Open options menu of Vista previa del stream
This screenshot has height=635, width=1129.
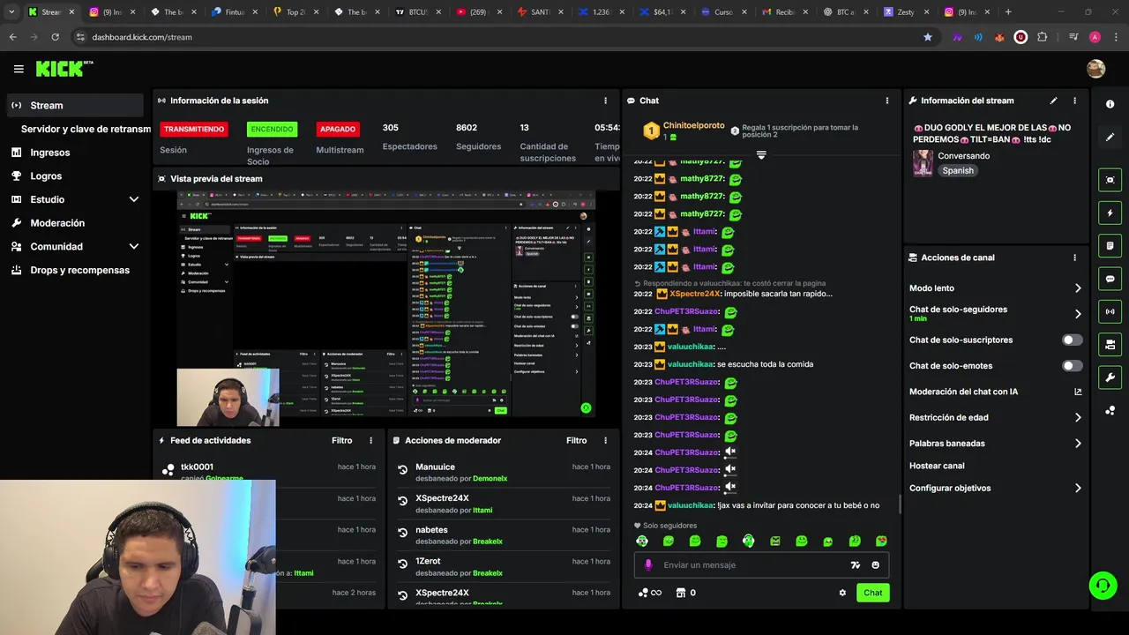[x=605, y=178]
